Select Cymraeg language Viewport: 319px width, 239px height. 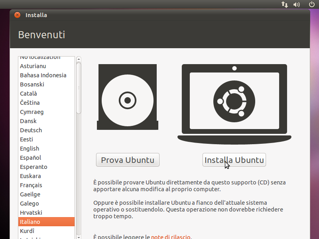tap(46, 112)
